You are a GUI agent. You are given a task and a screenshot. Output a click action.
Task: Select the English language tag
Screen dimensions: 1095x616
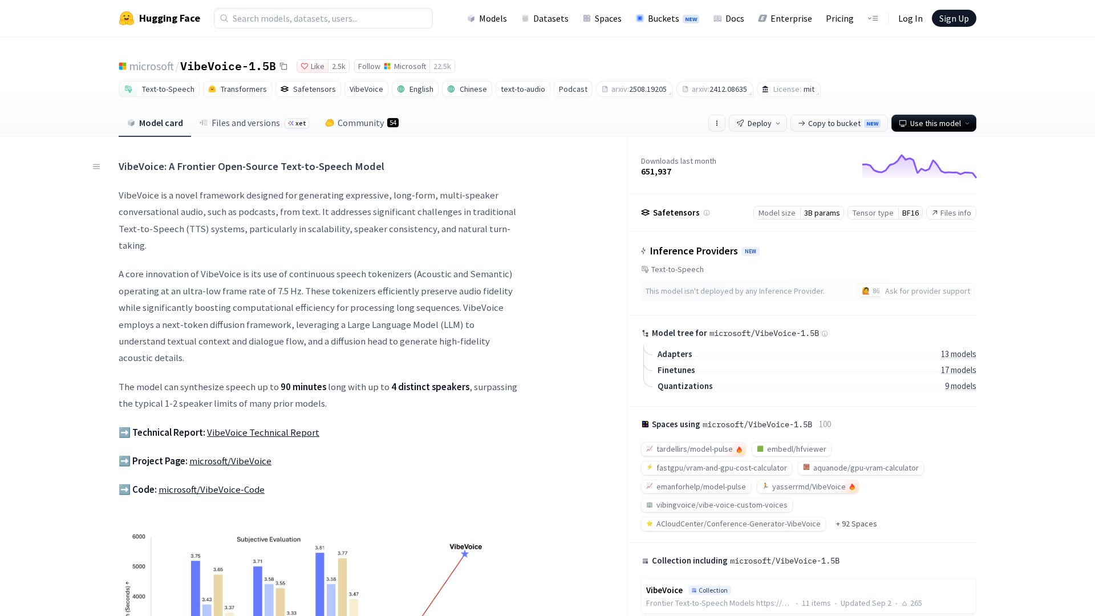[415, 89]
